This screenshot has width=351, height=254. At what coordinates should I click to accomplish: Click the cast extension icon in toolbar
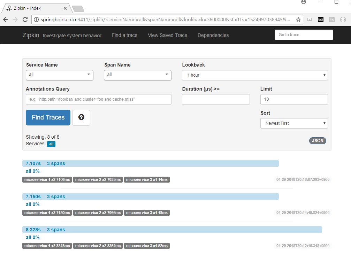click(x=310, y=20)
